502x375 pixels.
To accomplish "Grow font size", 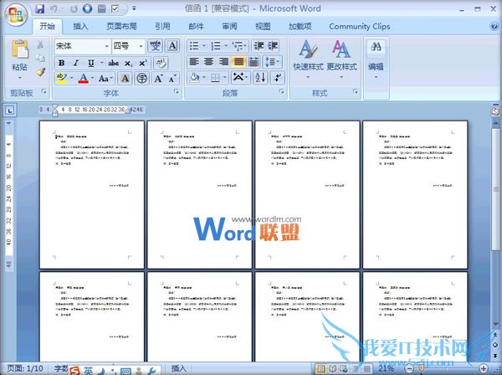I will [158, 78].
